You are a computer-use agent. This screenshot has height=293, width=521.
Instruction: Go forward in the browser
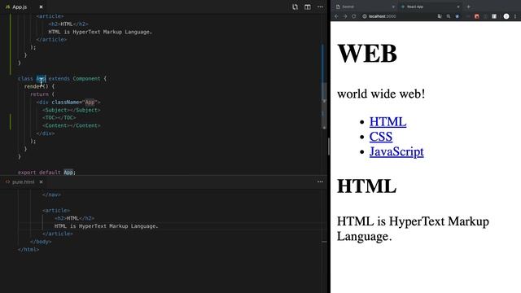[x=345, y=16]
